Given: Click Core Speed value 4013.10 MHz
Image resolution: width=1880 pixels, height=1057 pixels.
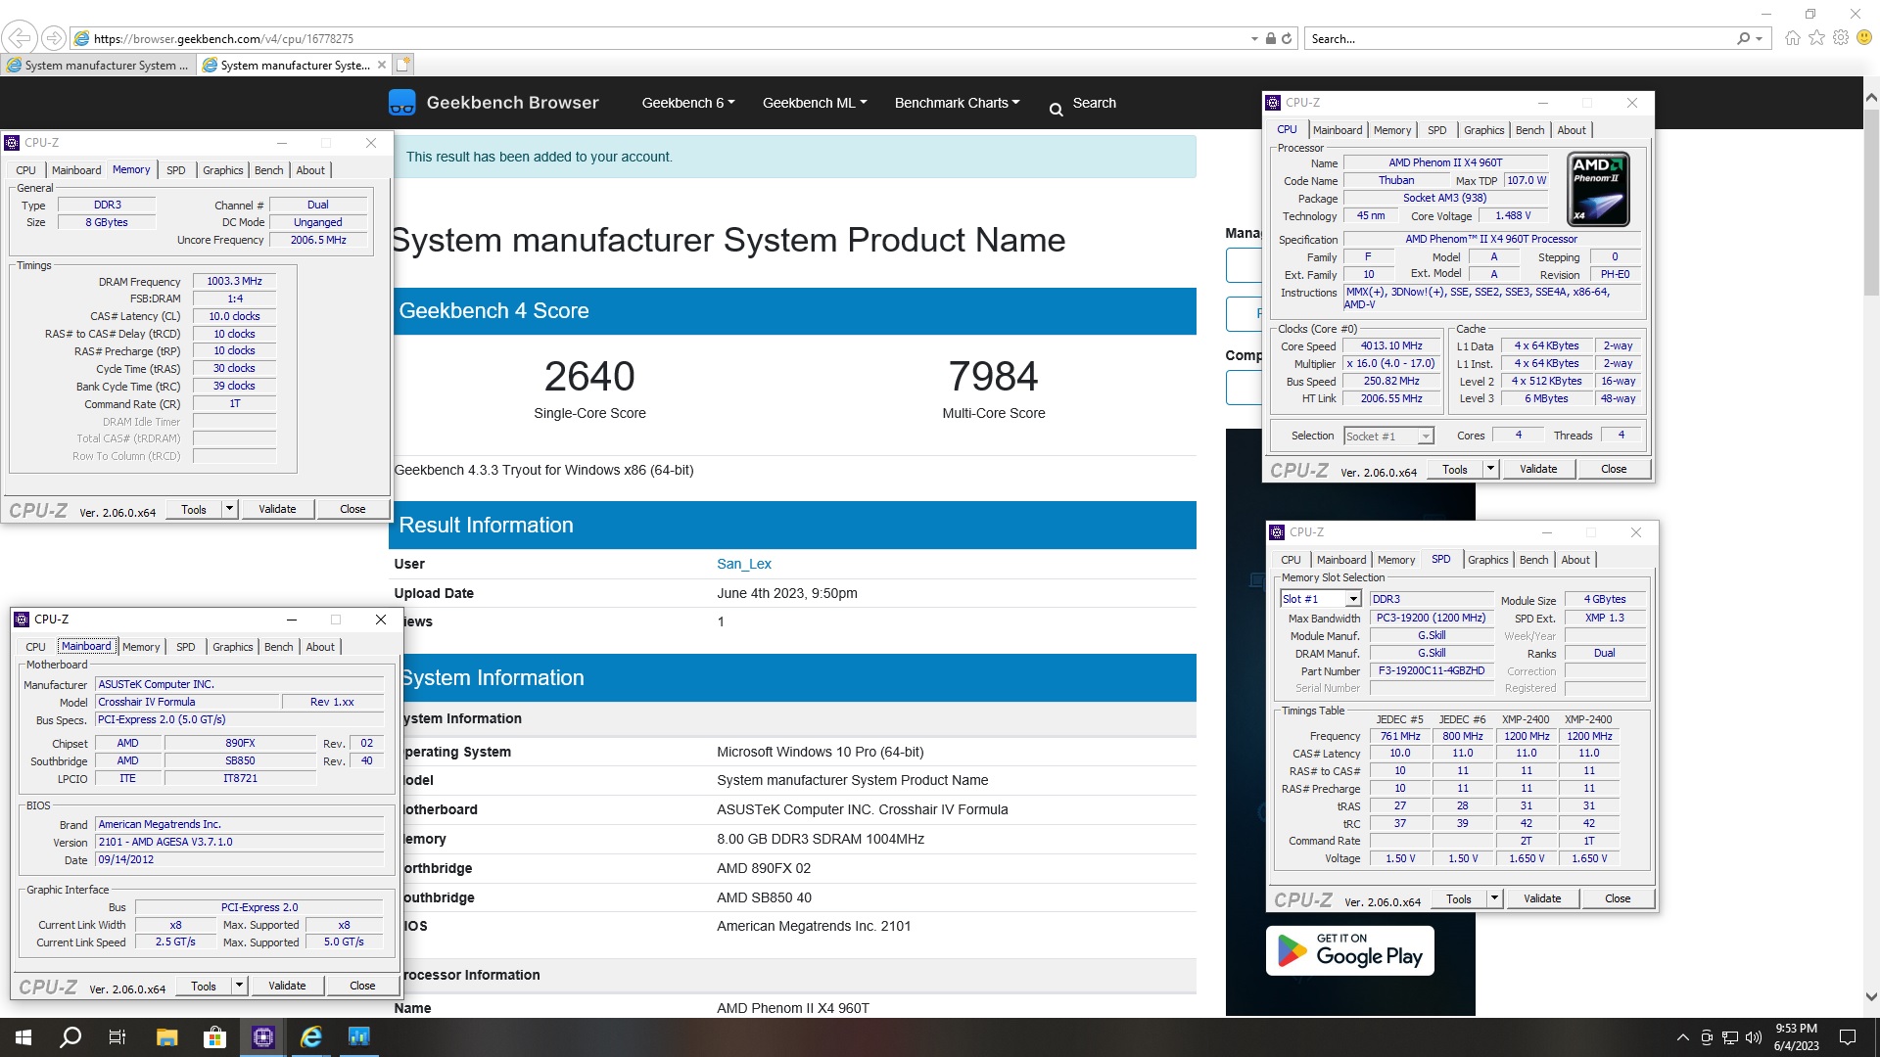Looking at the screenshot, I should pos(1391,346).
